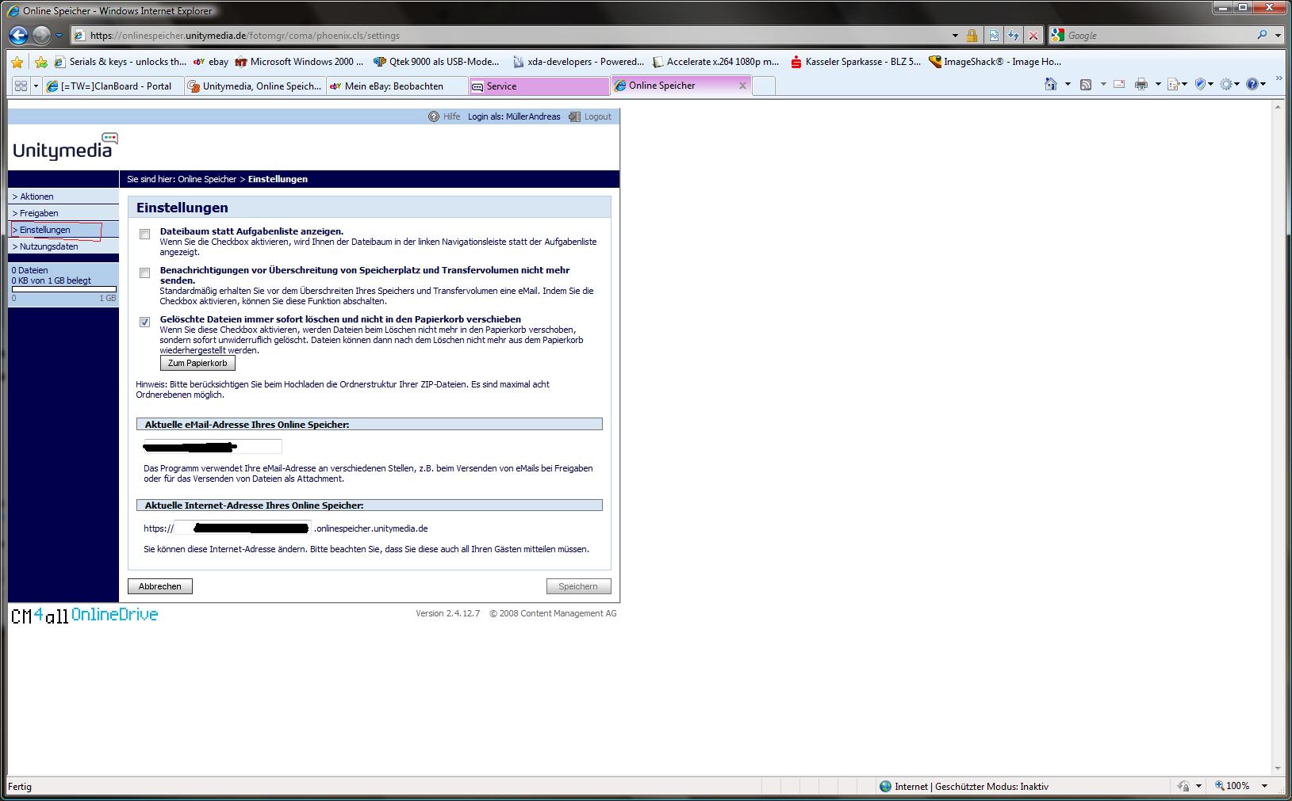
Task: Click the Print icon
Action: (1141, 84)
